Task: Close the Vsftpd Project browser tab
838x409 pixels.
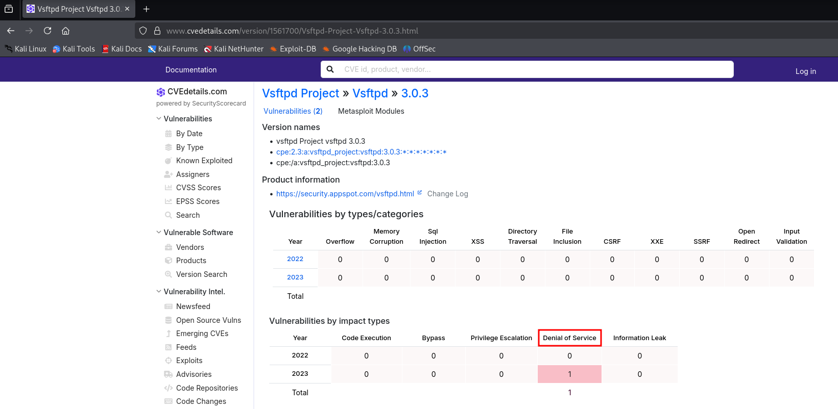Action: tap(127, 9)
